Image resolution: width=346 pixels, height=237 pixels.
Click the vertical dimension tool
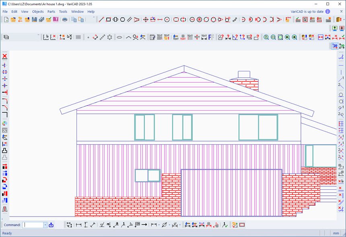point(86,225)
